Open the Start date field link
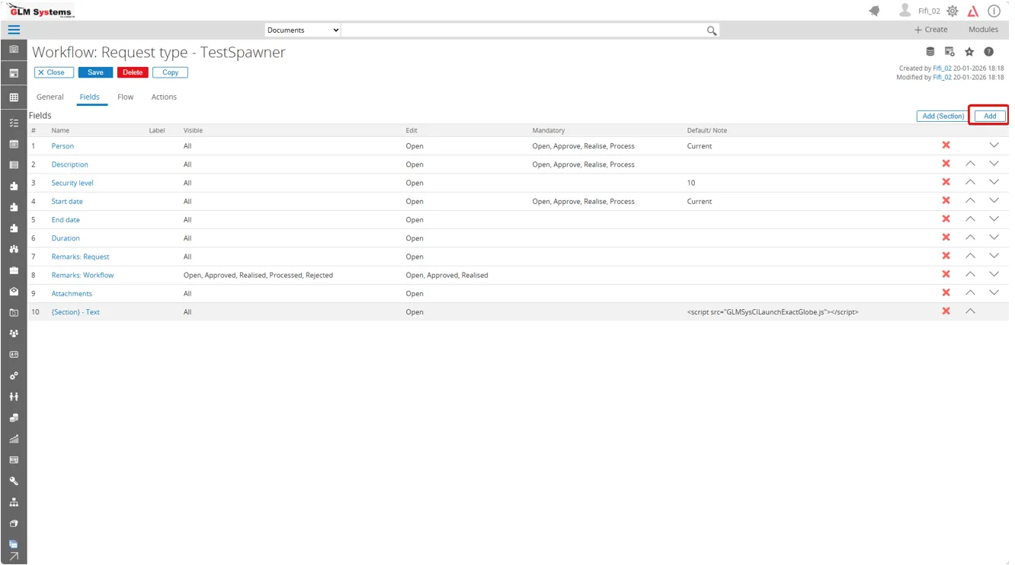The image size is (1015, 565). tap(67, 202)
